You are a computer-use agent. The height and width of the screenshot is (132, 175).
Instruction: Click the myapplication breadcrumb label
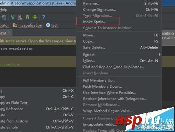click(x=30, y=25)
